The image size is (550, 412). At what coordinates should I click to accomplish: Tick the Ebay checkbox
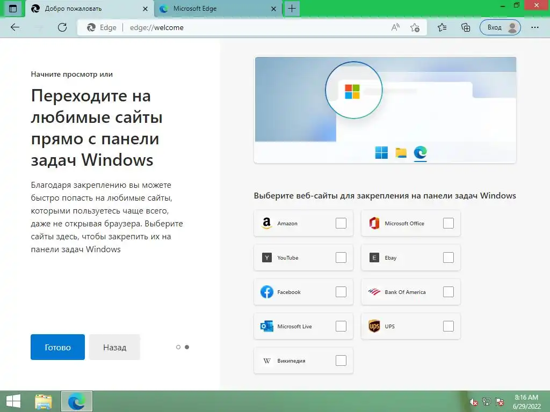point(448,257)
